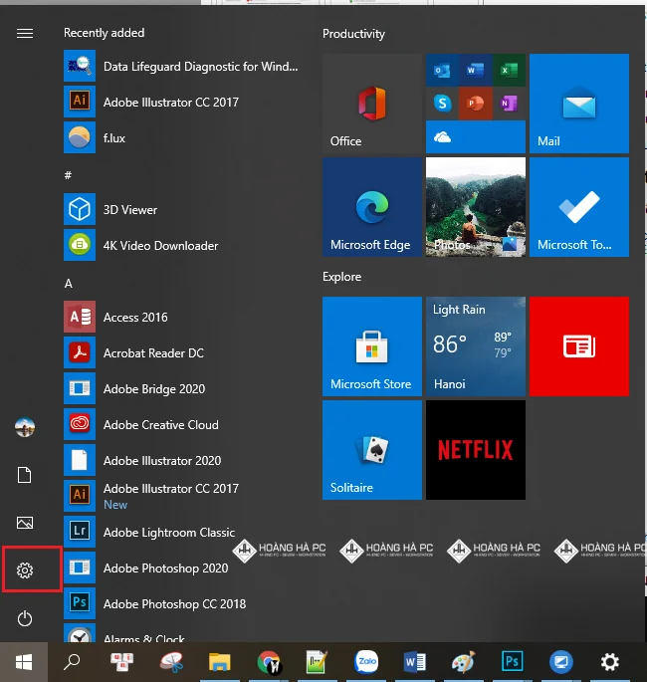Screen dimensions: 647x682
Task: Expand the hamburger menu in Start
Action: point(25,33)
